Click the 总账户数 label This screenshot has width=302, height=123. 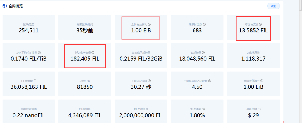point(85,81)
